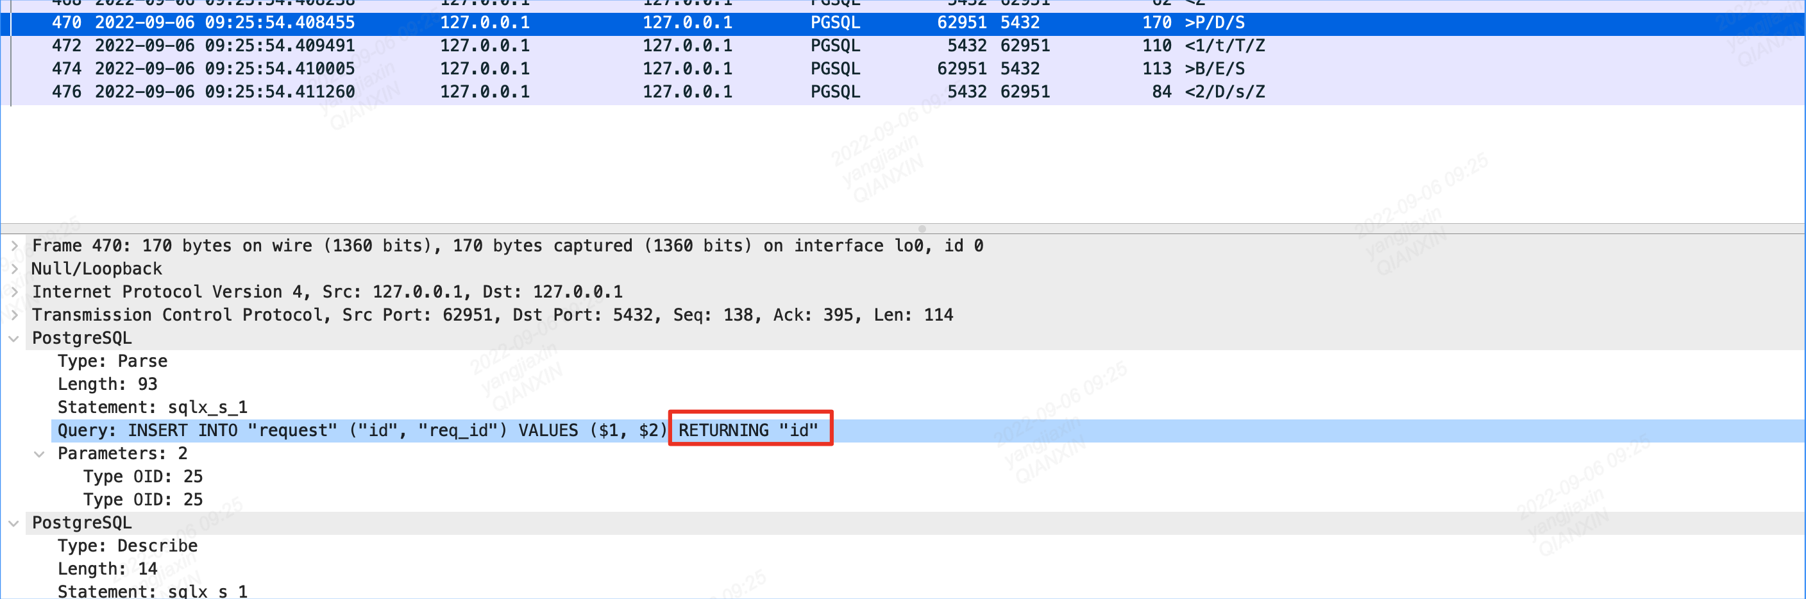Collapse the second PostgreSQL section

click(x=15, y=523)
